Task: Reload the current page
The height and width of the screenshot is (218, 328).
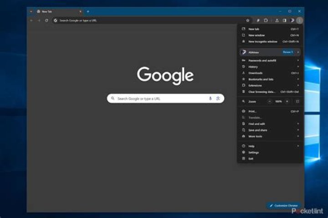Action: [x=46, y=20]
